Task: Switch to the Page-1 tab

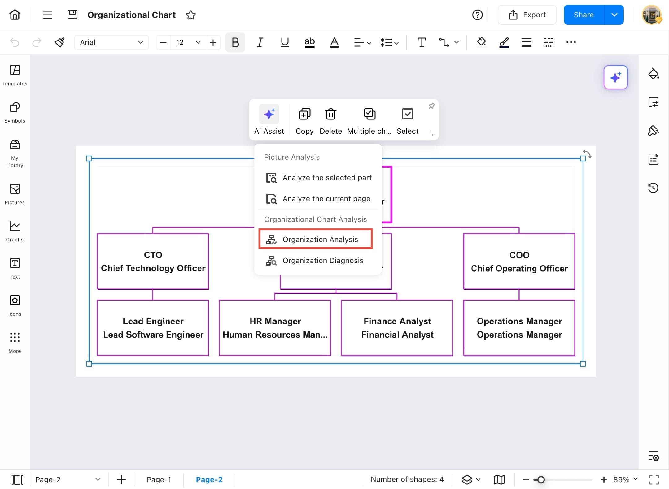Action: [x=159, y=479]
